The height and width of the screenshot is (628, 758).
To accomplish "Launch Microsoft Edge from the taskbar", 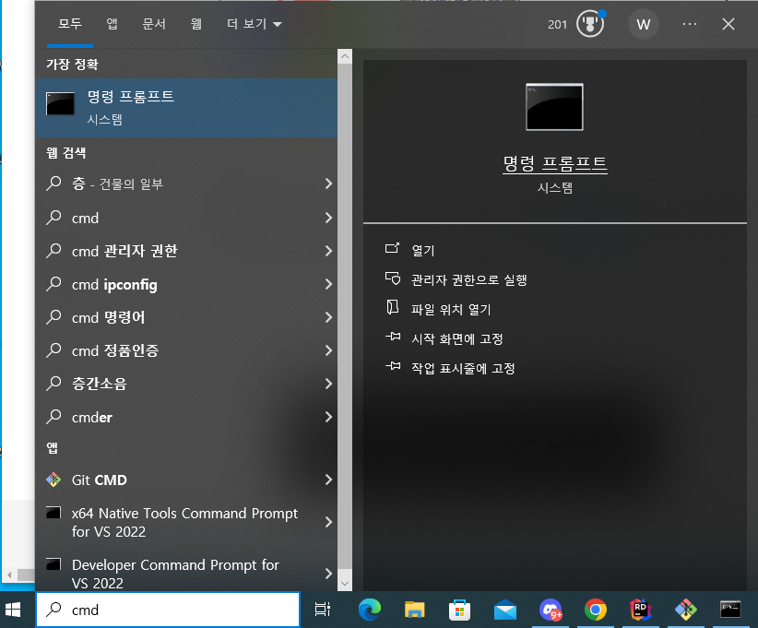I will pyautogui.click(x=370, y=610).
